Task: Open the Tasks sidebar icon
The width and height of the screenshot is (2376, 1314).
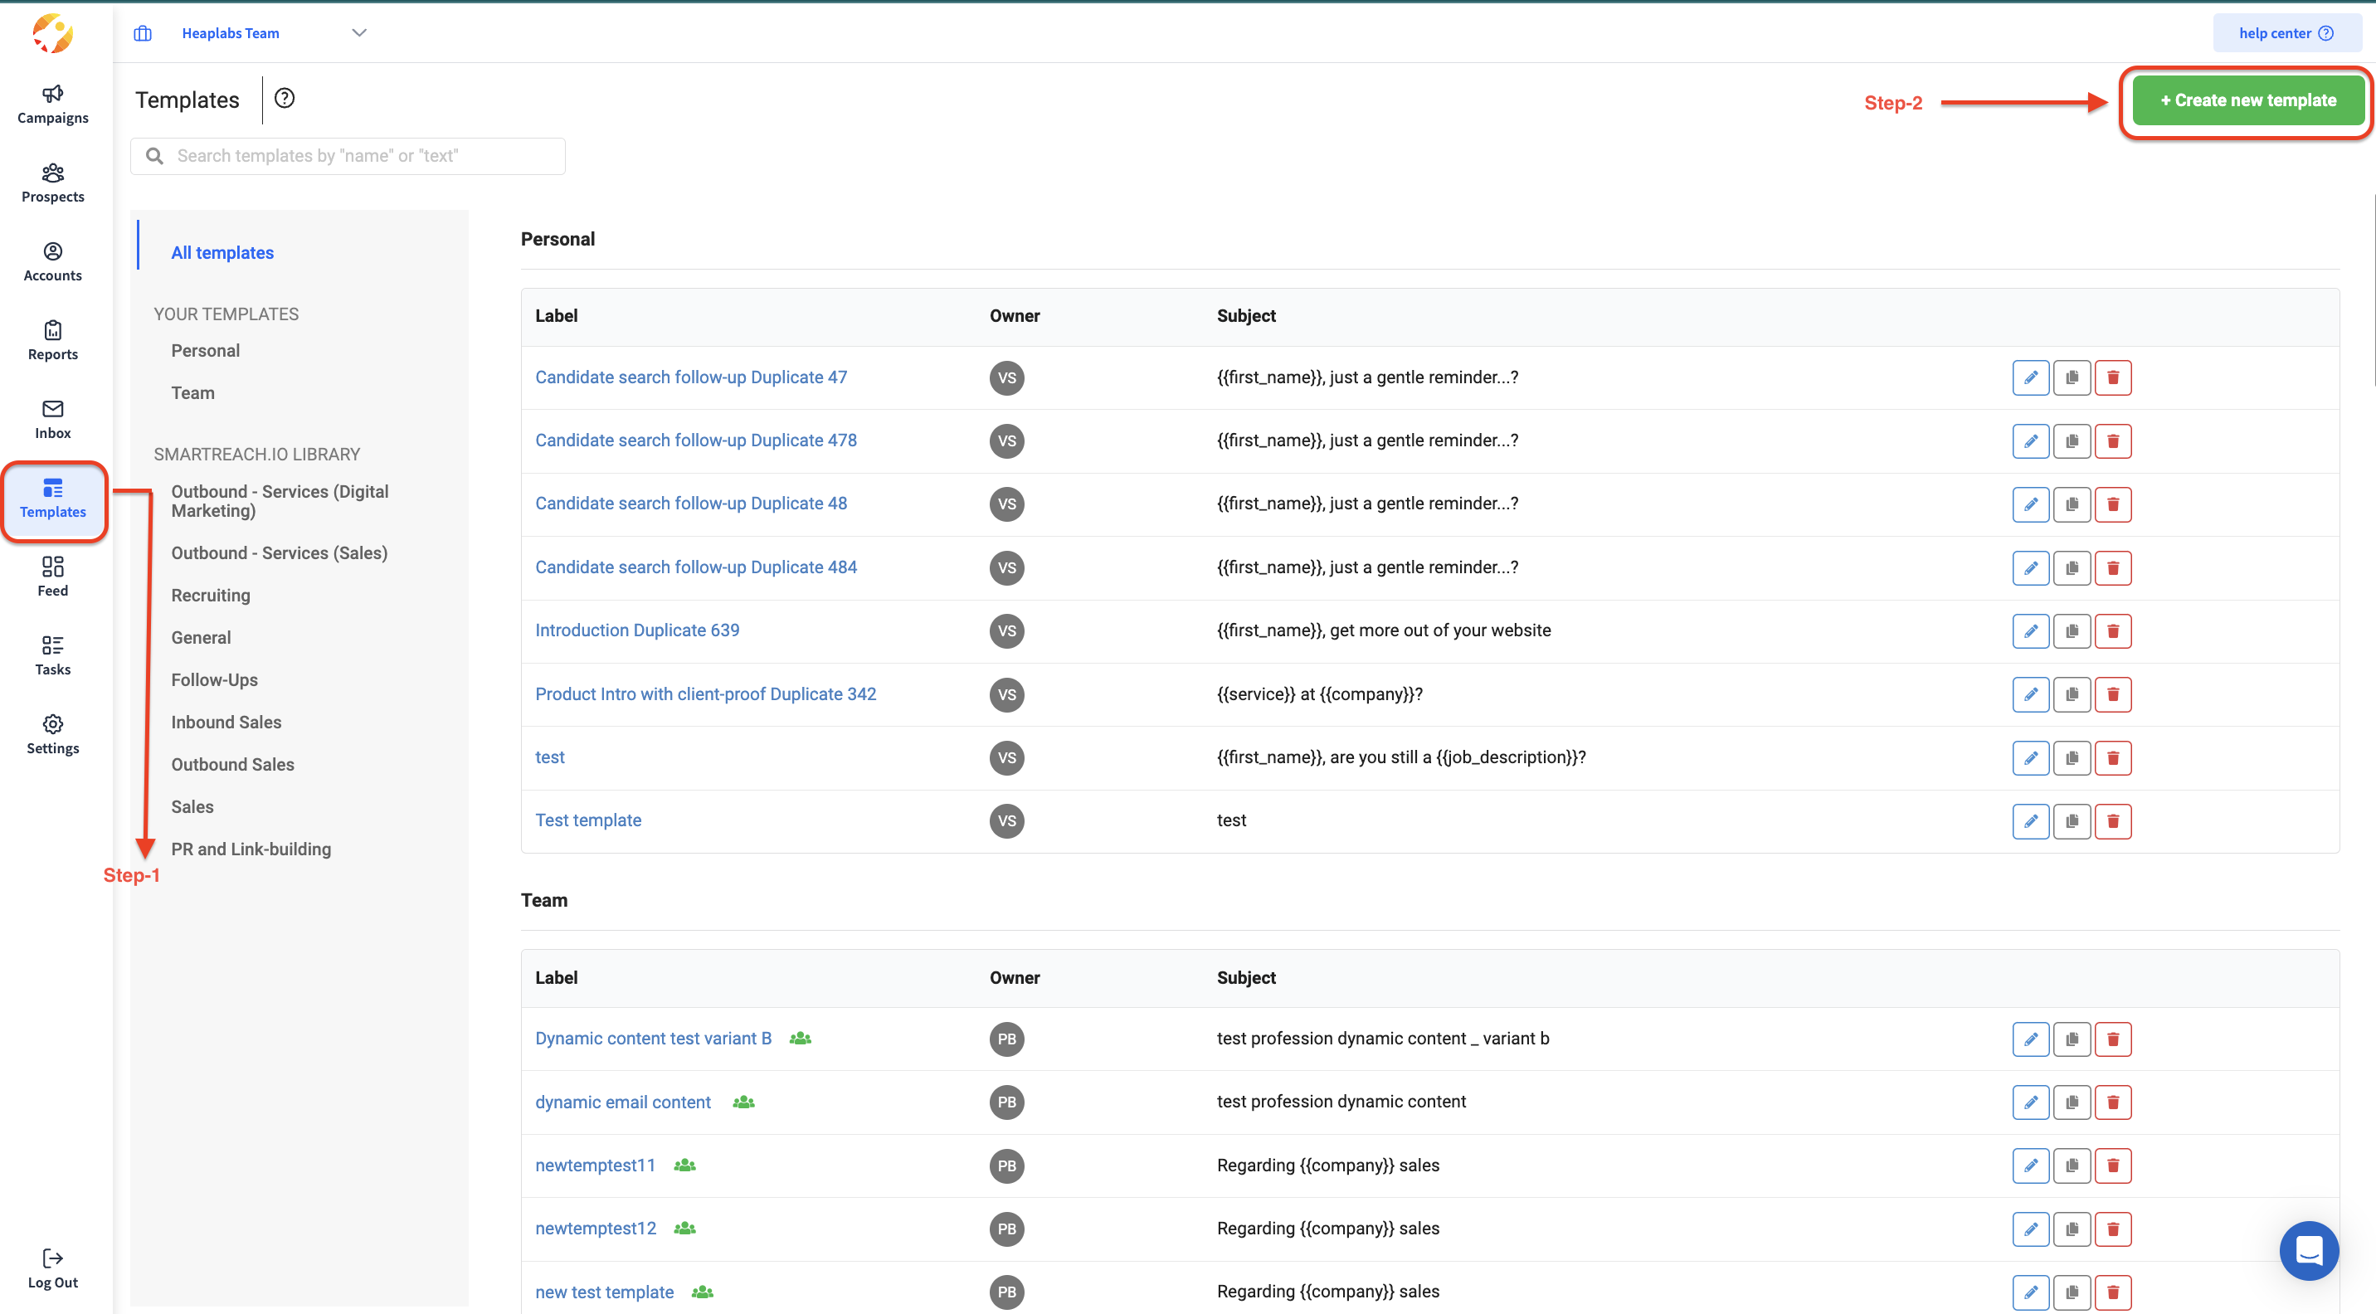Action: [x=52, y=655]
